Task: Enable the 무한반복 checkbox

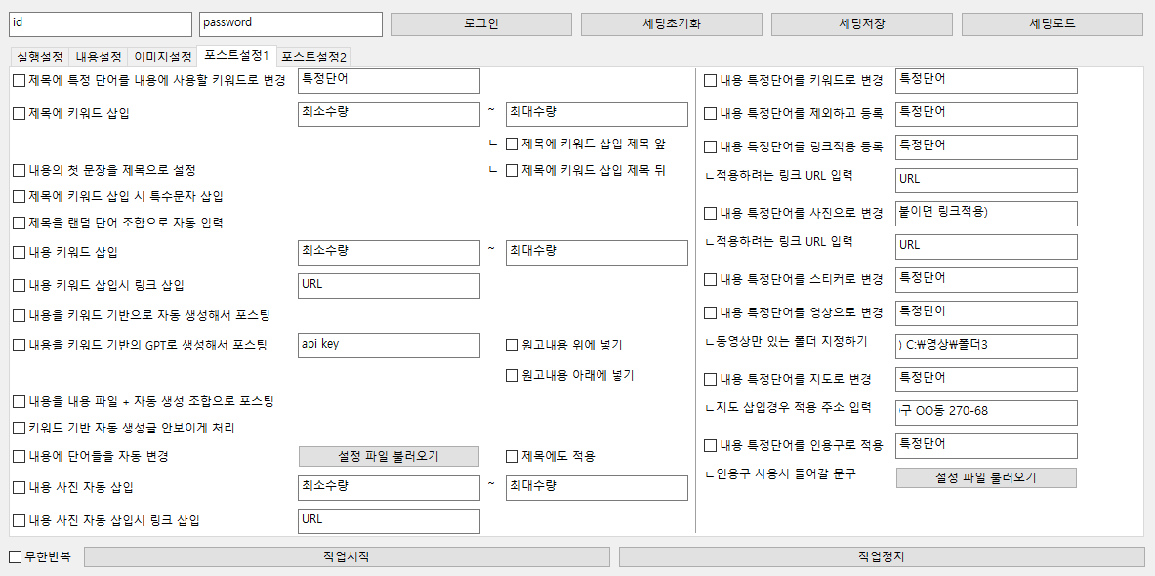Action: point(16,556)
